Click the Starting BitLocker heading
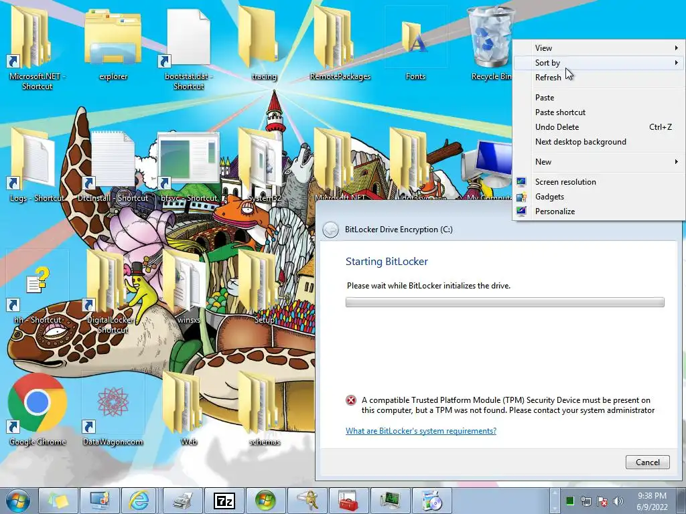 click(387, 262)
